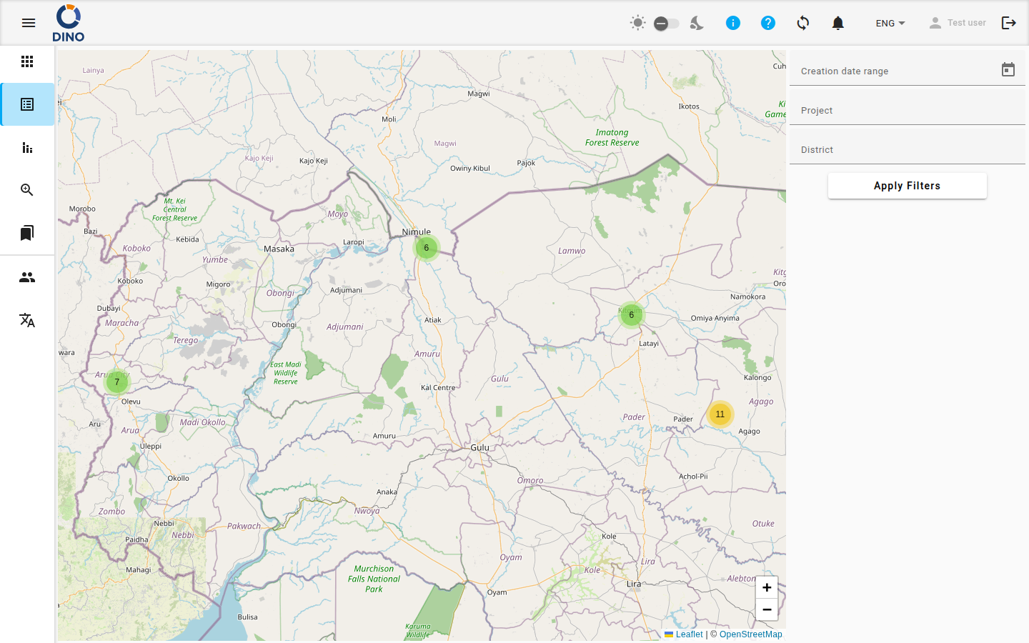Click the yellow cluster marker 11

[720, 414]
